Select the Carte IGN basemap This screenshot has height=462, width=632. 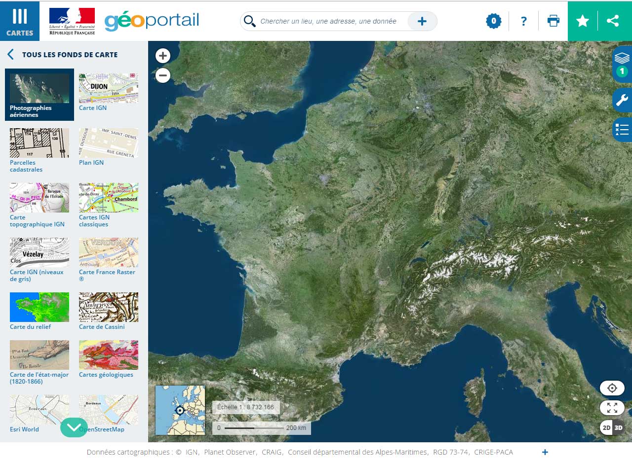109,92
